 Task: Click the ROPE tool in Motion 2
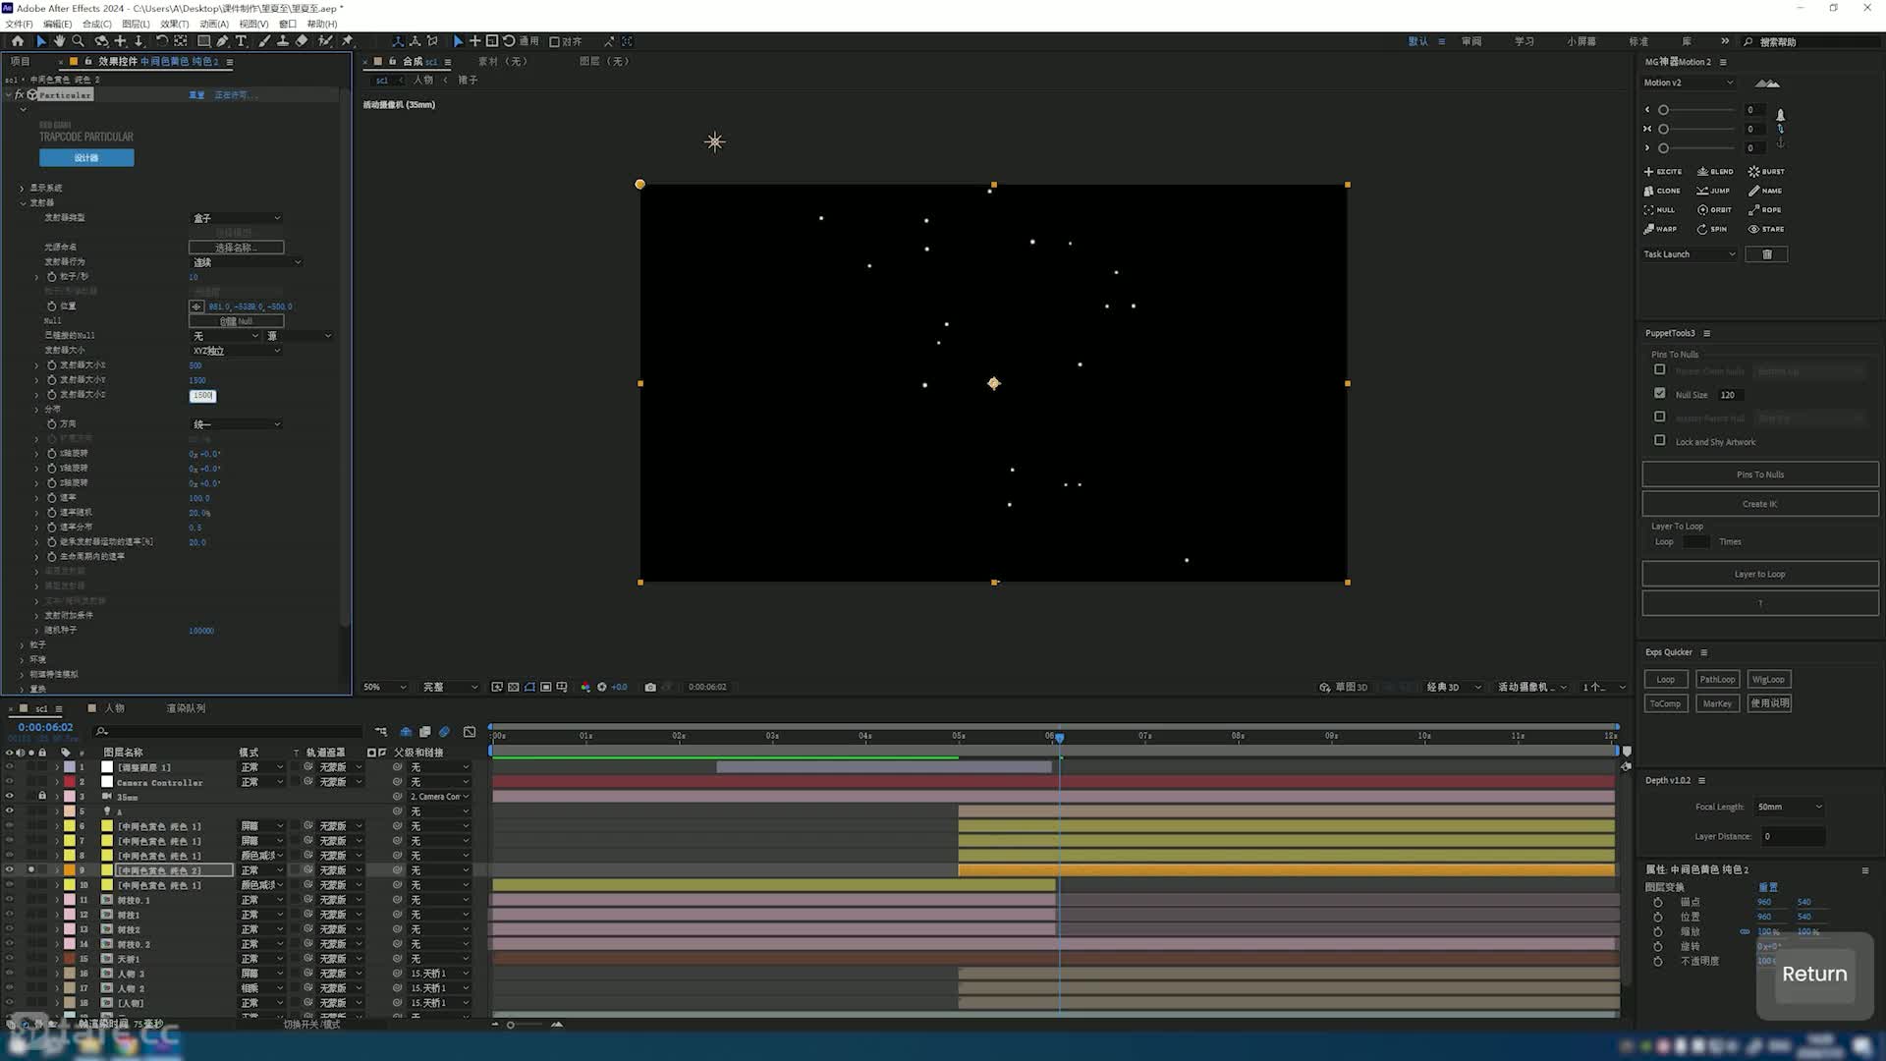pos(1764,209)
